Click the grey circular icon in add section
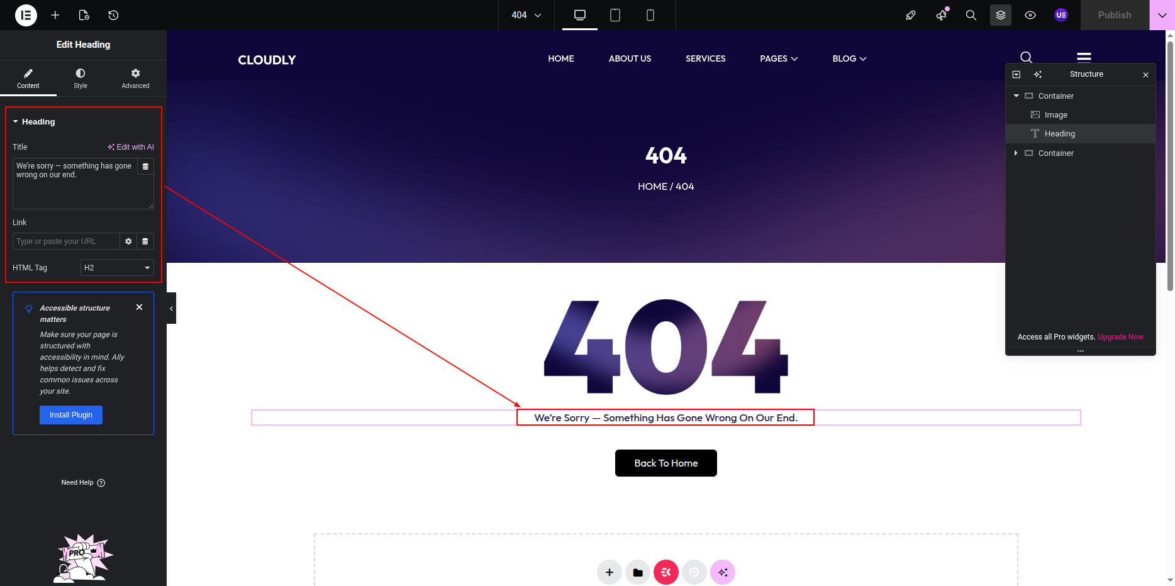Screen dimensions: 1175x586 [x=694, y=572]
